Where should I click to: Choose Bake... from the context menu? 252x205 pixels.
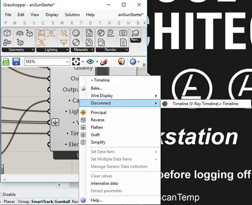pos(120,88)
